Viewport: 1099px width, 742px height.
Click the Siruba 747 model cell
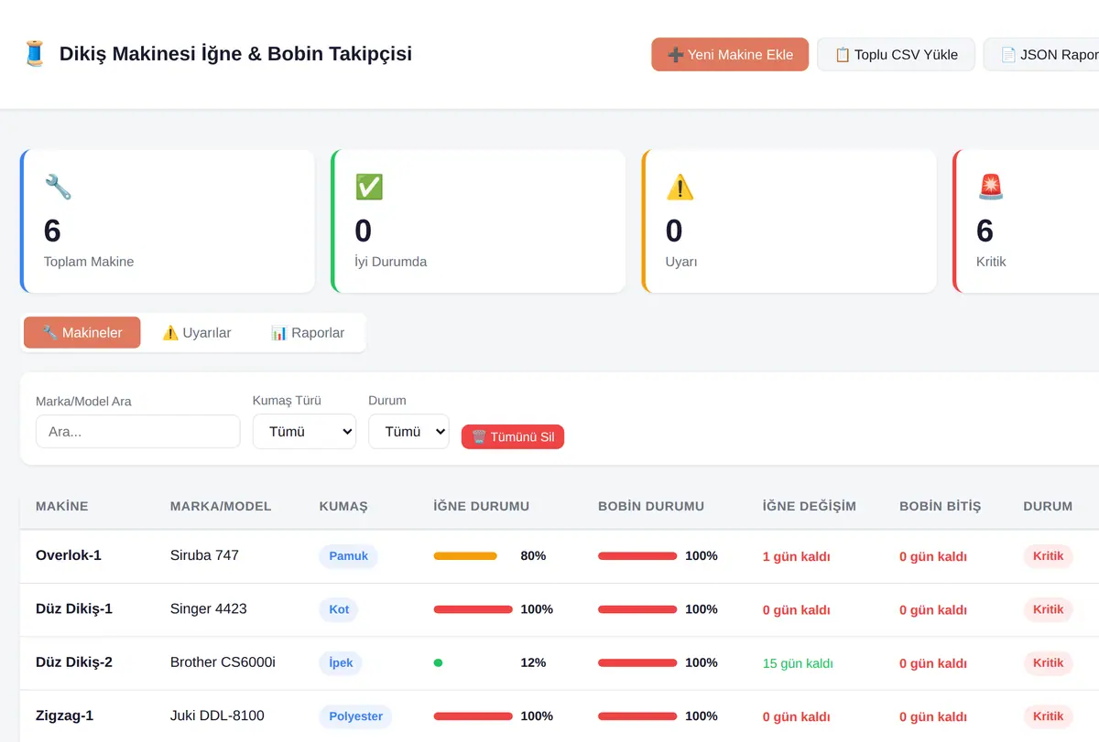point(204,555)
